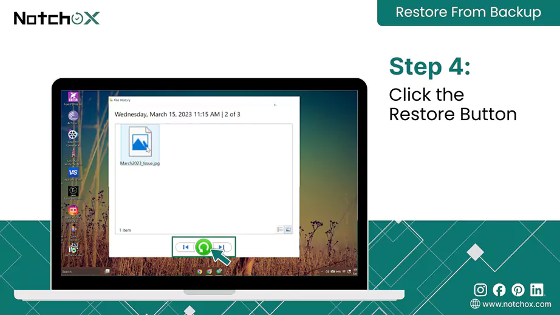Click the March2023_Issue.jpg file name label
The width and height of the screenshot is (560, 315).
(x=140, y=163)
